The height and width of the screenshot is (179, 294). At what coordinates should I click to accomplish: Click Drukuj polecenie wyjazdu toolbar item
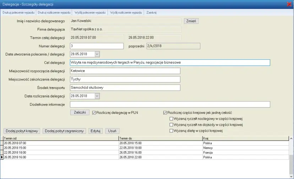click(18, 12)
